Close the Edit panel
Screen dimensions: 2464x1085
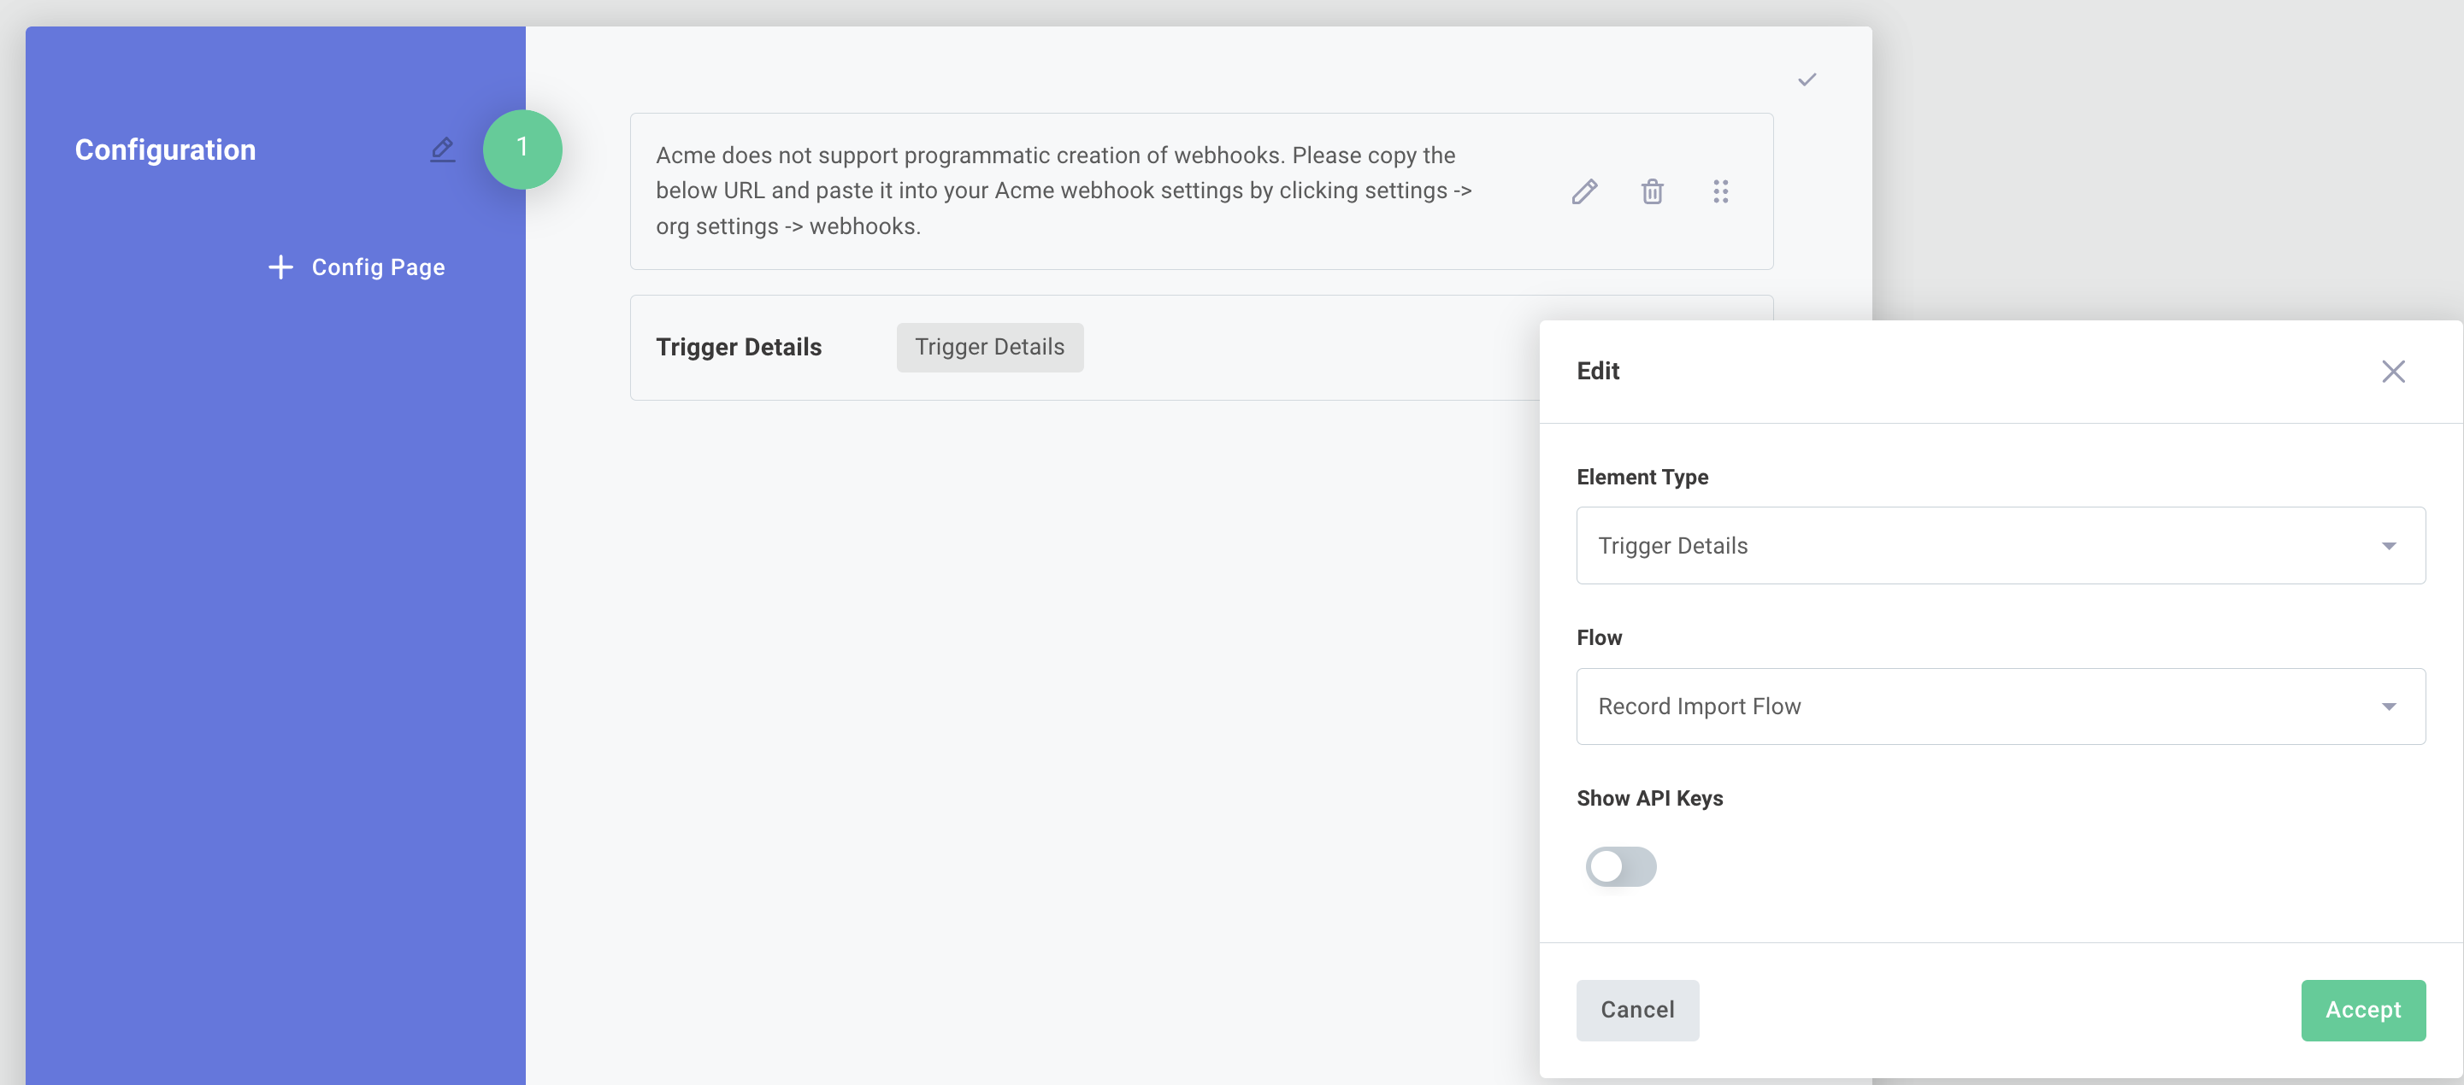[x=2393, y=371]
